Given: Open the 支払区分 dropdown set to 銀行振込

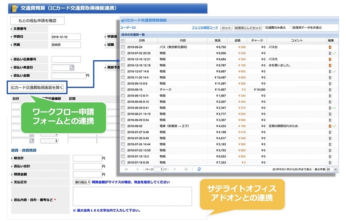Looking at the screenshot, I should [x=82, y=181].
